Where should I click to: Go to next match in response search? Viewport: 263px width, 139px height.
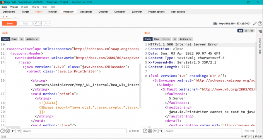[x=161, y=131]
